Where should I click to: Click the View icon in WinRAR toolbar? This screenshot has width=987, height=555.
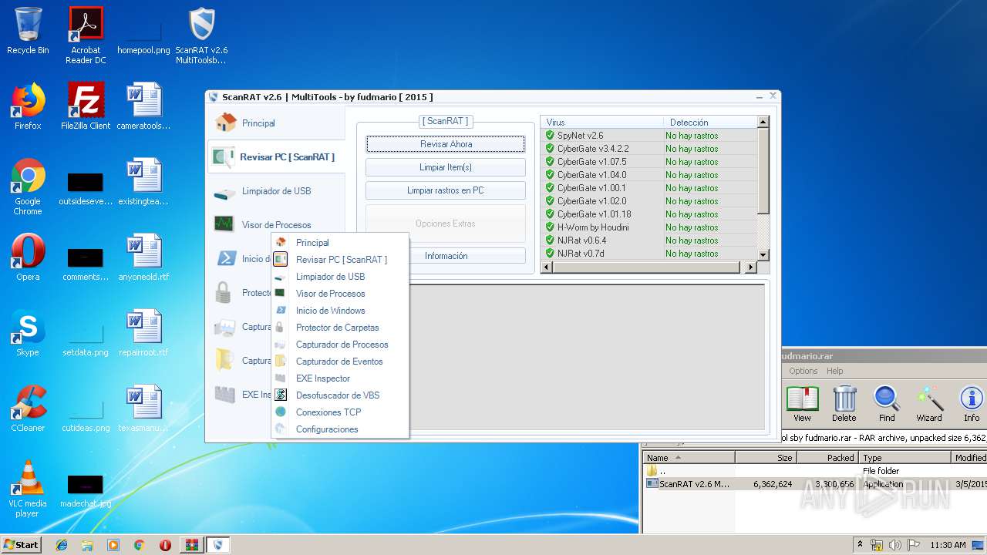coord(802,403)
